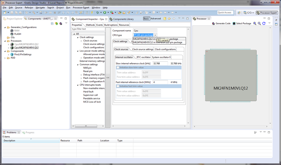Open the Processor Expert menu

pos(81,8)
